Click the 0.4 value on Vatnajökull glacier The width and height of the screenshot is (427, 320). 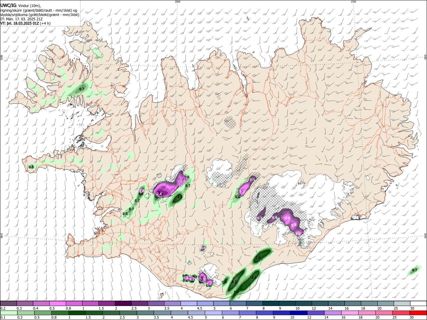tap(275, 217)
